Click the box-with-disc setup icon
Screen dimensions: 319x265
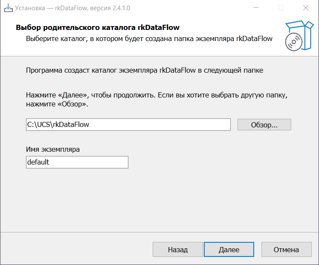pyautogui.click(x=296, y=35)
